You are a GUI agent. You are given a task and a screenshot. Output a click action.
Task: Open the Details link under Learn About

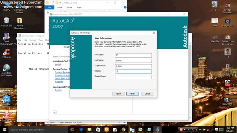(x=59, y=90)
